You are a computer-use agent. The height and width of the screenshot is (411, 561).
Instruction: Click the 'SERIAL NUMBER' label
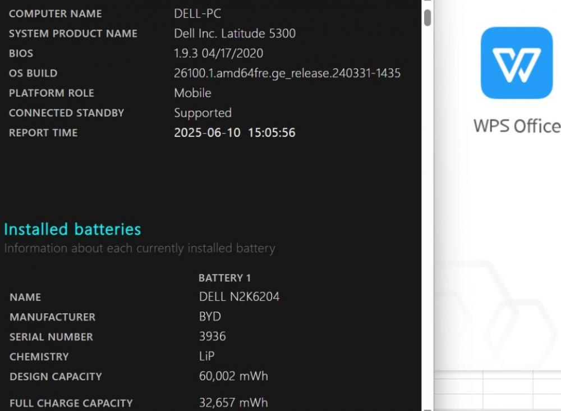coord(51,337)
